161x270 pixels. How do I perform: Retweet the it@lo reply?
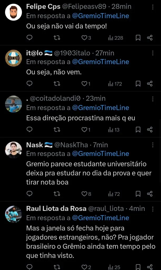point(57,84)
